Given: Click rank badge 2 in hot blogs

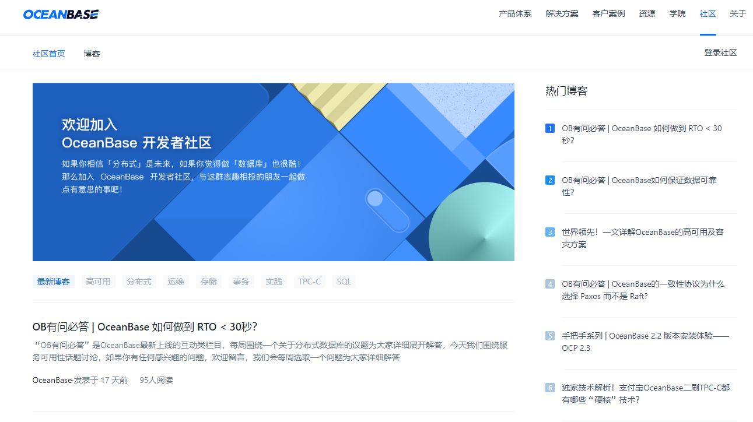Looking at the screenshot, I should coord(550,180).
